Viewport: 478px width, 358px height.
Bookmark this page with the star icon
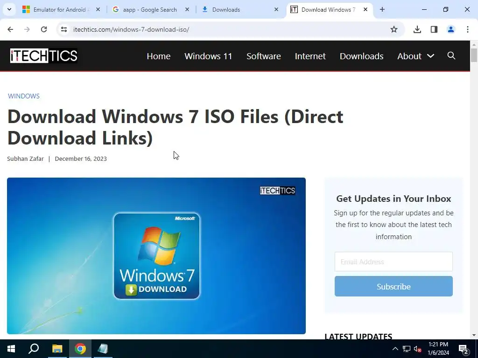click(x=394, y=29)
